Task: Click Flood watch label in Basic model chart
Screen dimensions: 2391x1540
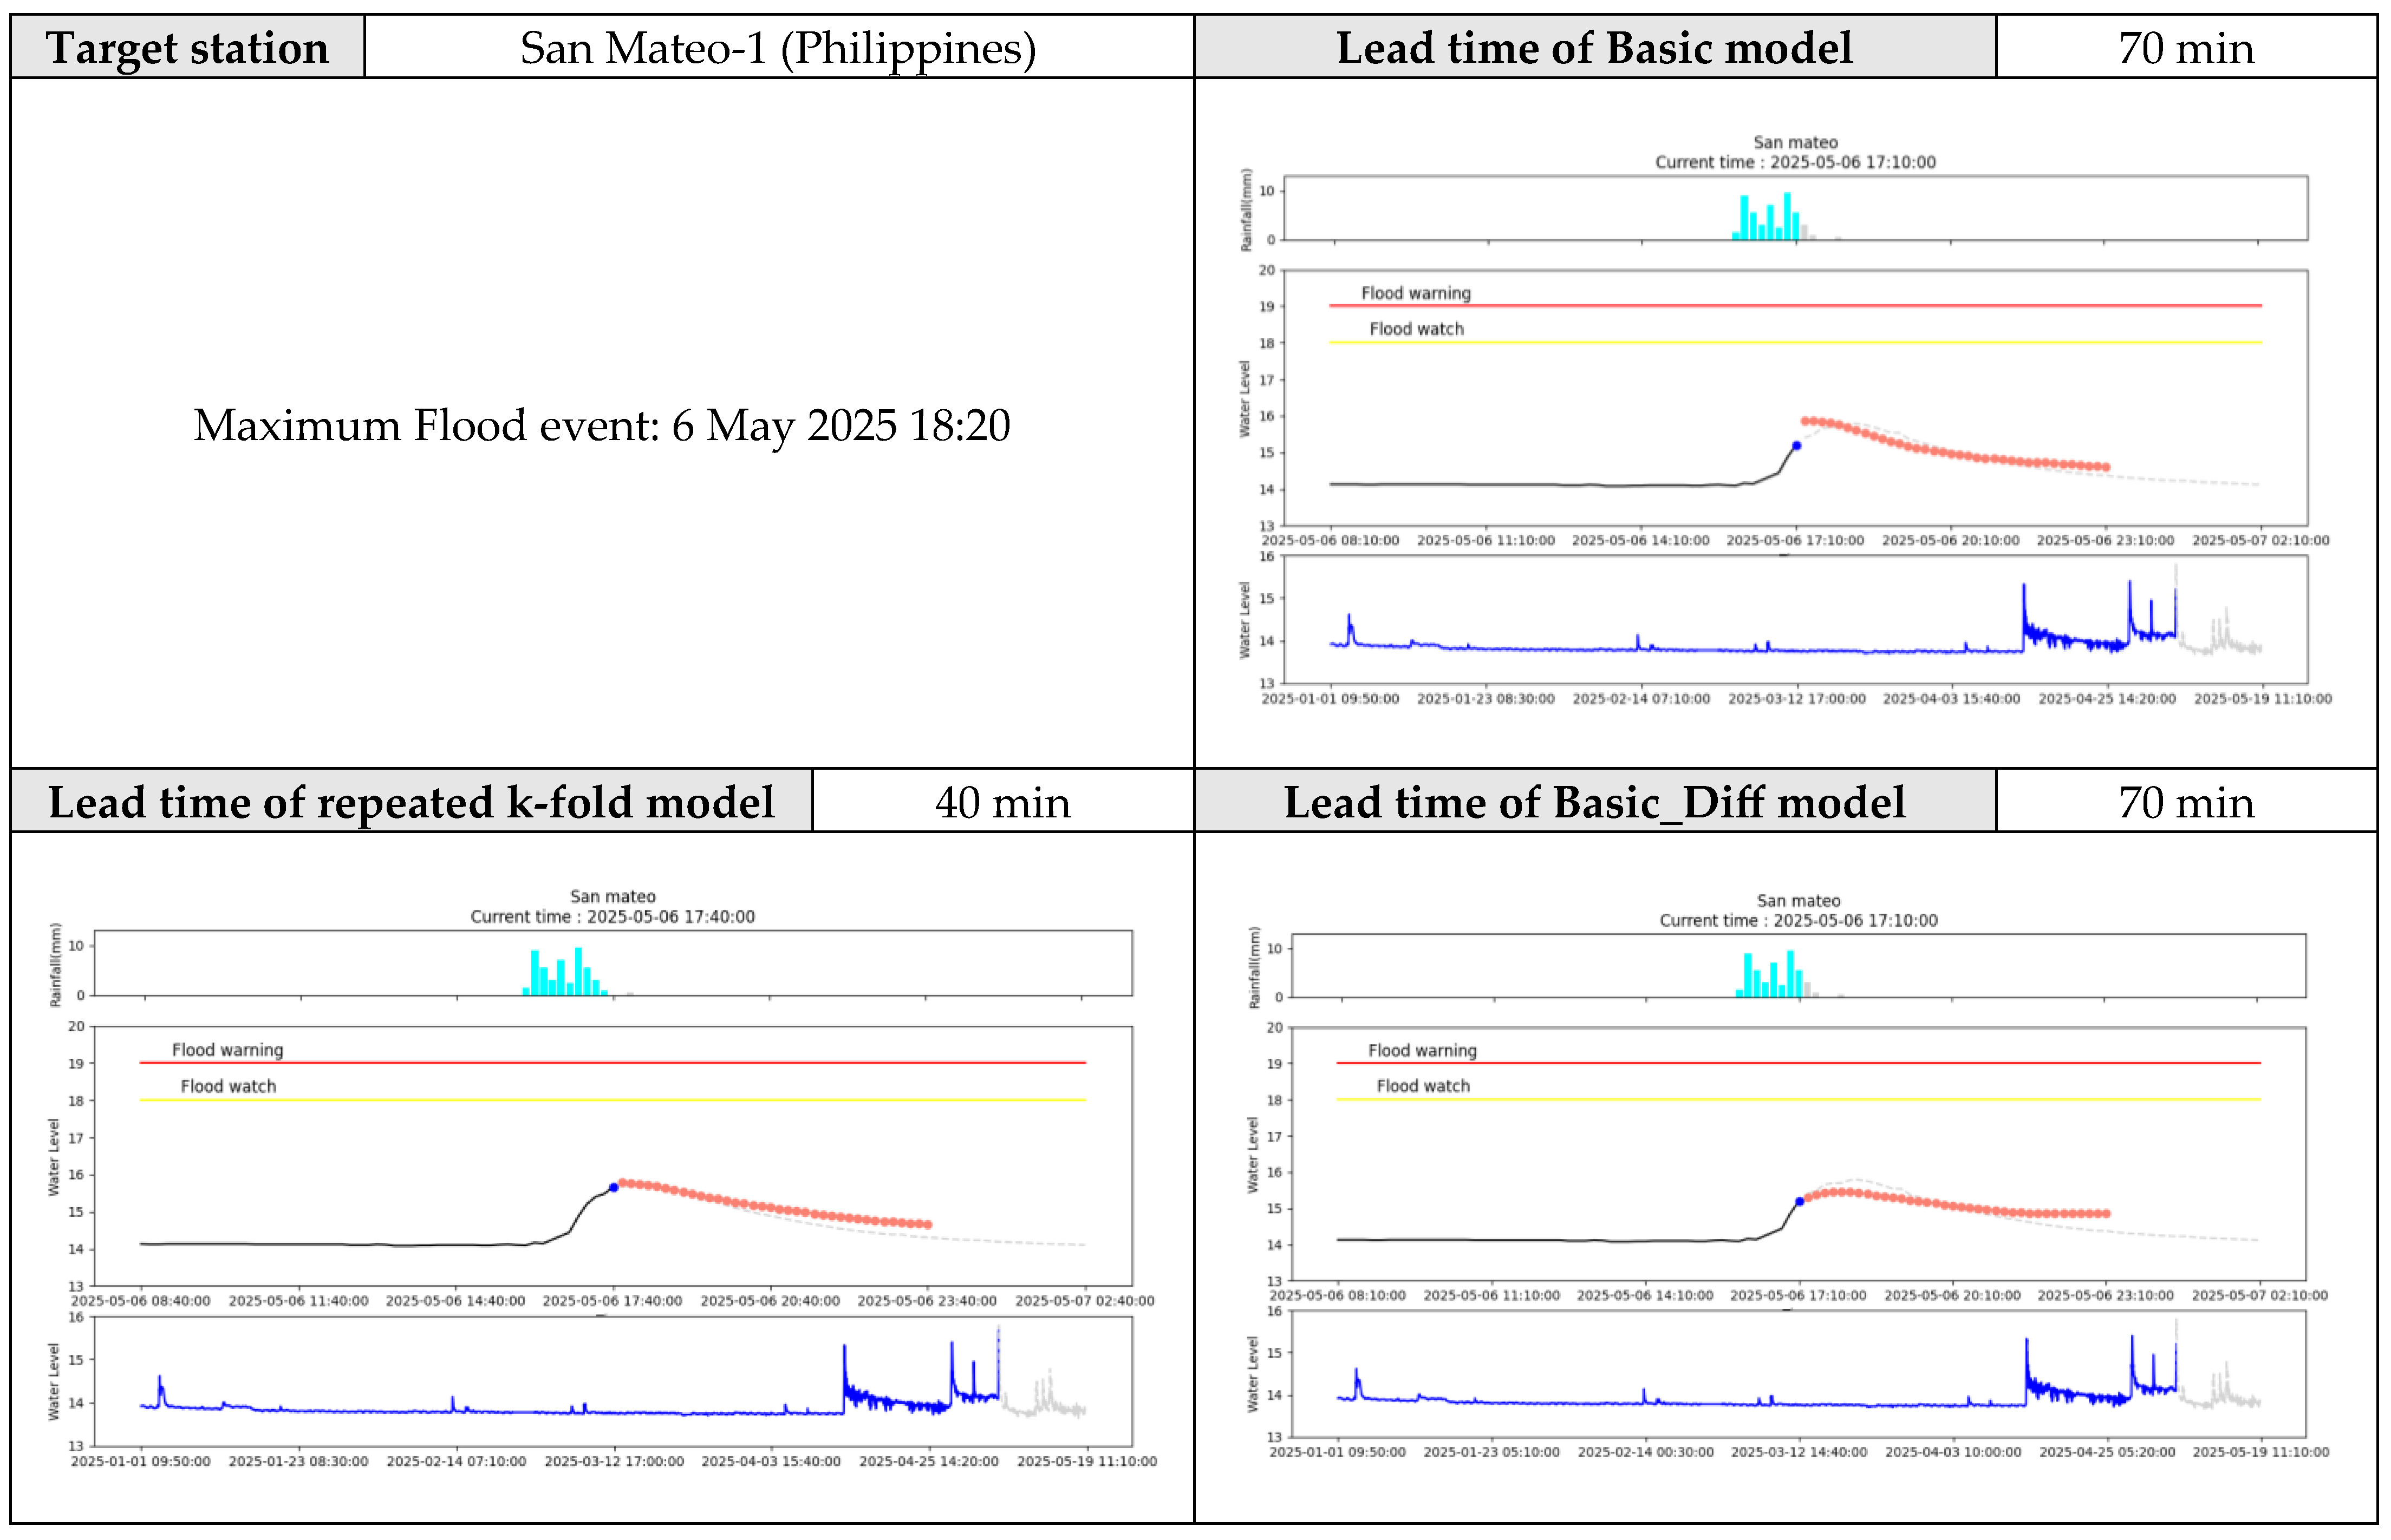Action: pyautogui.click(x=1416, y=329)
